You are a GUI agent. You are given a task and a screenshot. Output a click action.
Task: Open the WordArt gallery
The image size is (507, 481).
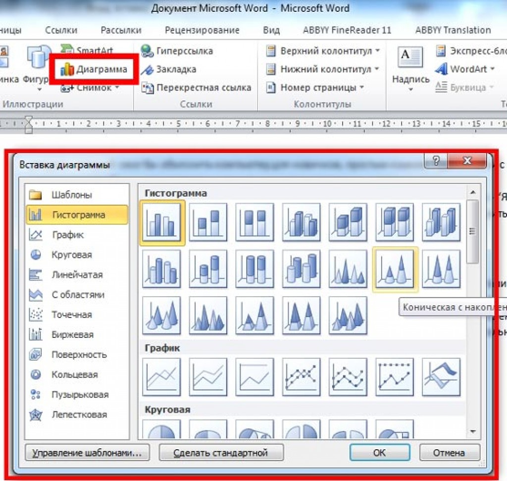click(x=464, y=69)
